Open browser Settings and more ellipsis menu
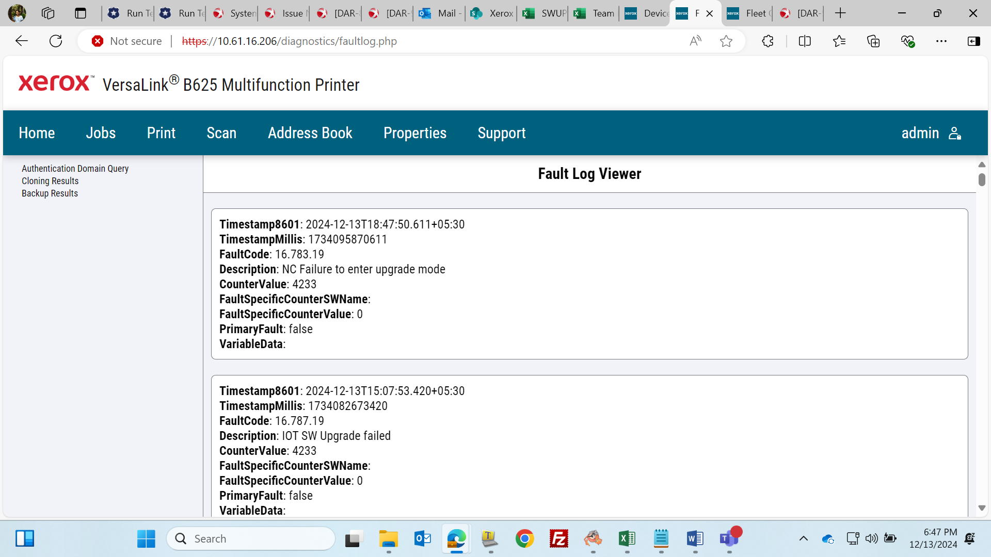The height and width of the screenshot is (557, 991). (941, 41)
